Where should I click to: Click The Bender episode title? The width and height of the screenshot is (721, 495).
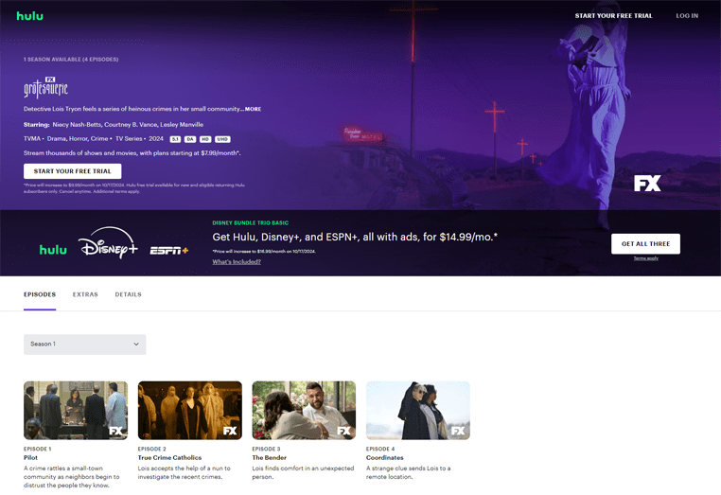(x=269, y=458)
